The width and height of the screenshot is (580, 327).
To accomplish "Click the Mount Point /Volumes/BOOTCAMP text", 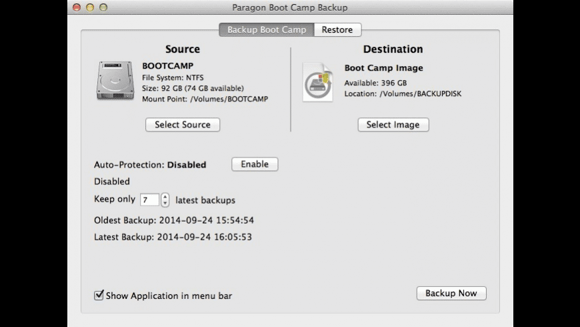I will 205,99.
